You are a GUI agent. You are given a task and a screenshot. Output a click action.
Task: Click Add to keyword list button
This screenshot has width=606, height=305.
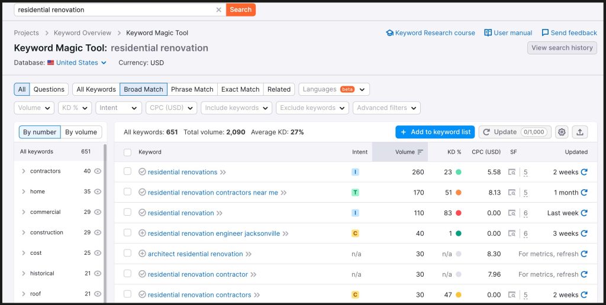(435, 132)
